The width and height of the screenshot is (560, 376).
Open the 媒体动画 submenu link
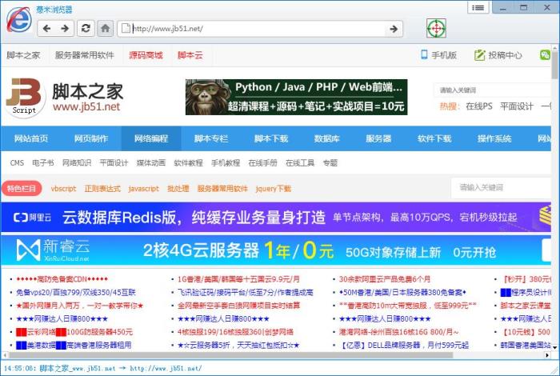click(x=151, y=163)
